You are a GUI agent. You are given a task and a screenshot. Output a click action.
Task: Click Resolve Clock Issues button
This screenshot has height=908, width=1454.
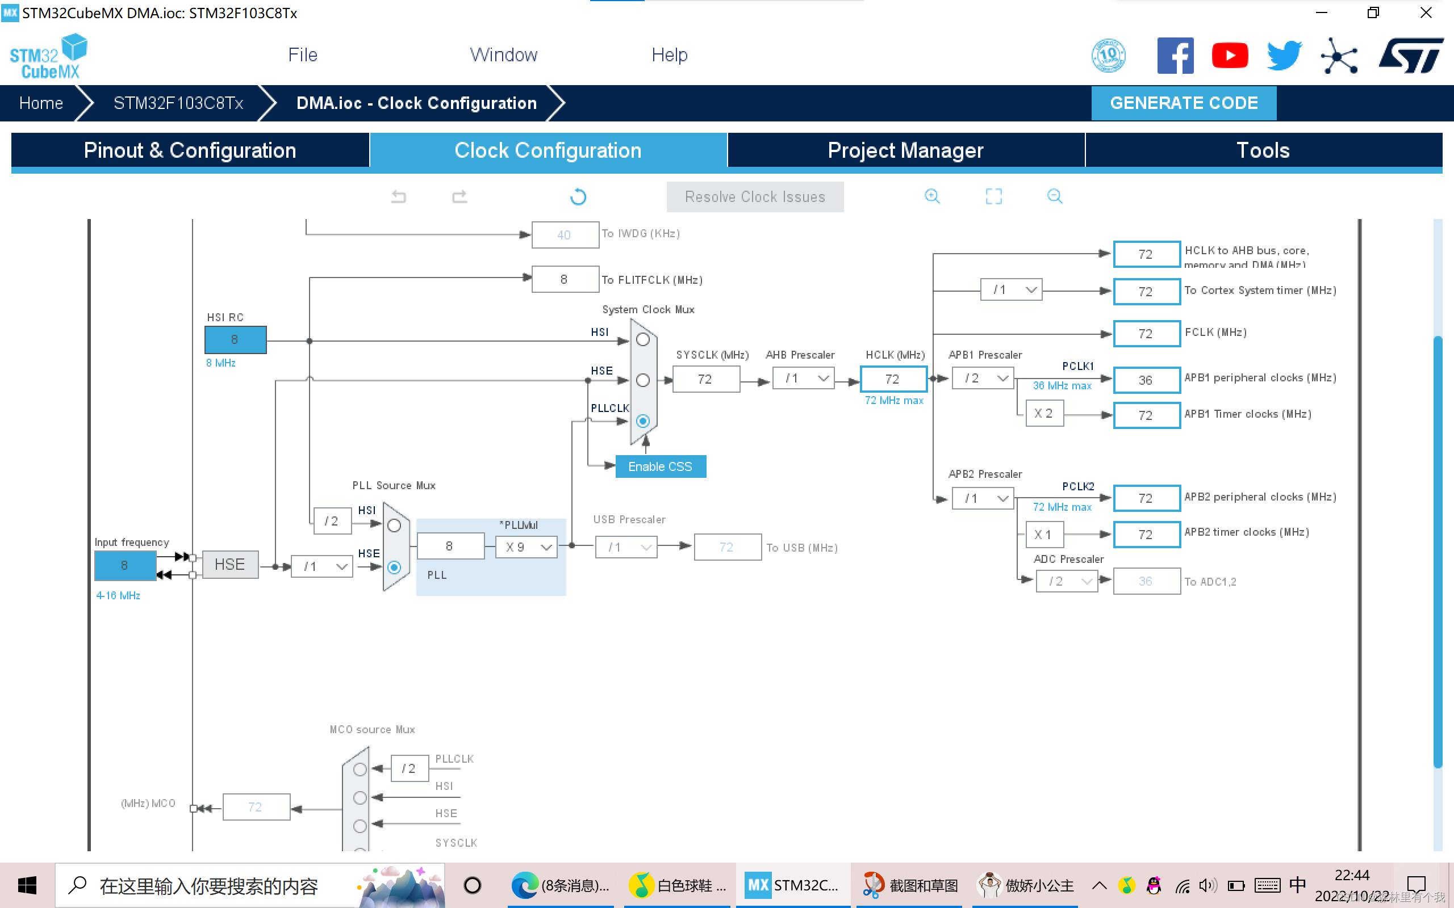pos(755,197)
